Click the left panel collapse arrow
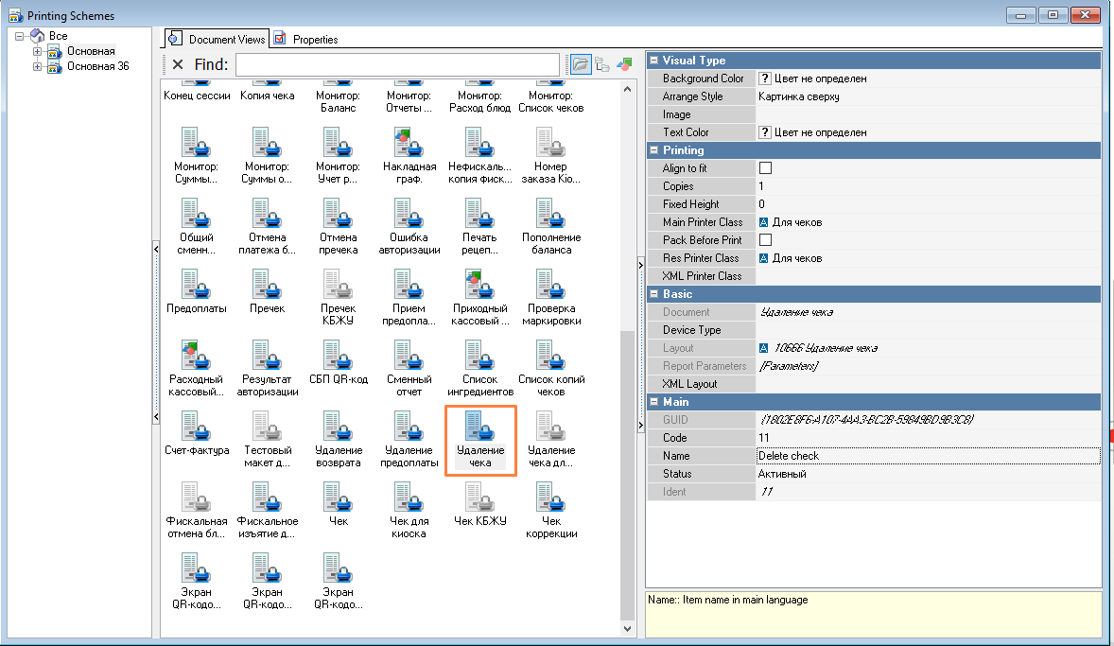Viewport: 1114px width, 646px height. tap(156, 250)
